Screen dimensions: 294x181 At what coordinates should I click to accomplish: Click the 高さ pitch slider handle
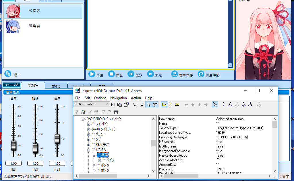click(x=57, y=139)
